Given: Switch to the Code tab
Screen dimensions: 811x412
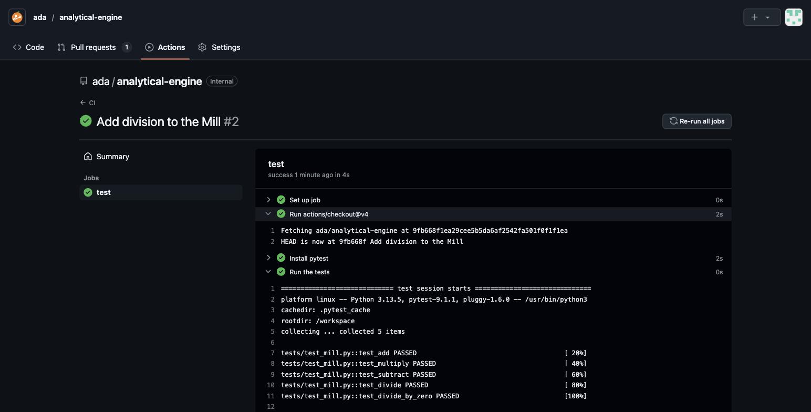Looking at the screenshot, I should 28,47.
